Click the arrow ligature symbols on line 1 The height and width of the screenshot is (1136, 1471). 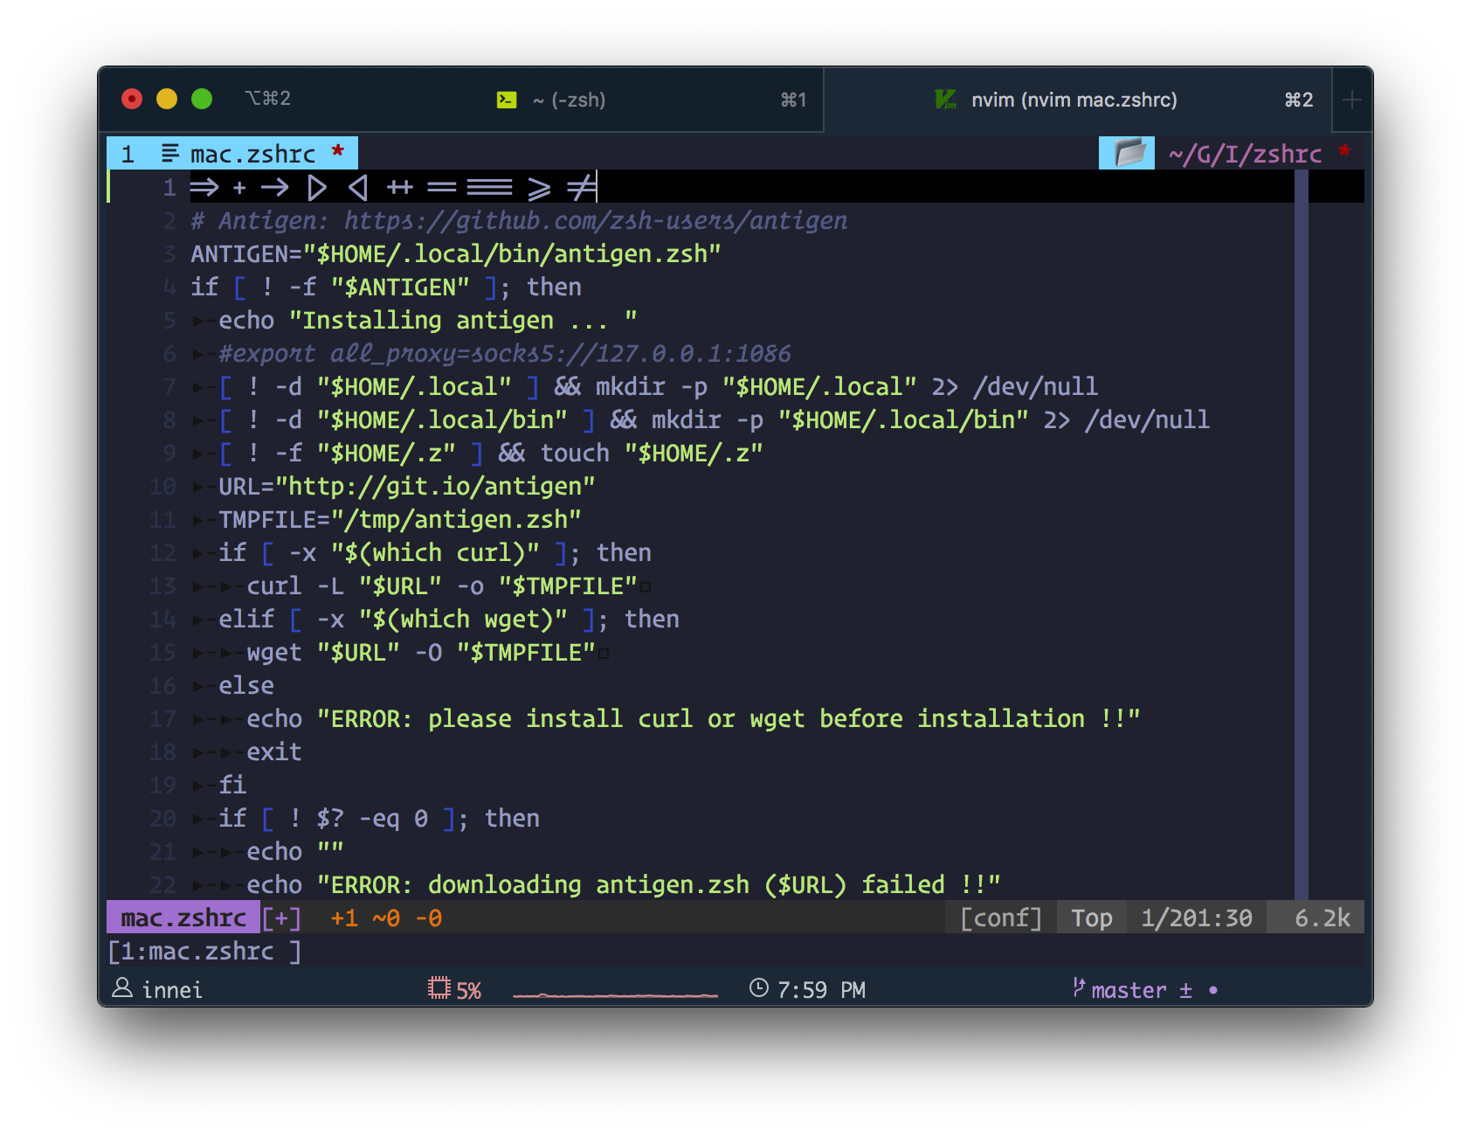pyautogui.click(x=393, y=187)
